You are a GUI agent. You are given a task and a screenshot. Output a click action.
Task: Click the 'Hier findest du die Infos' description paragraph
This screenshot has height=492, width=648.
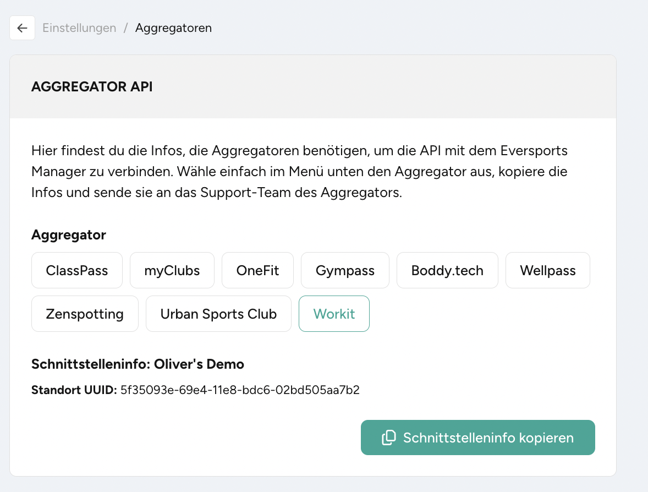[x=300, y=171]
